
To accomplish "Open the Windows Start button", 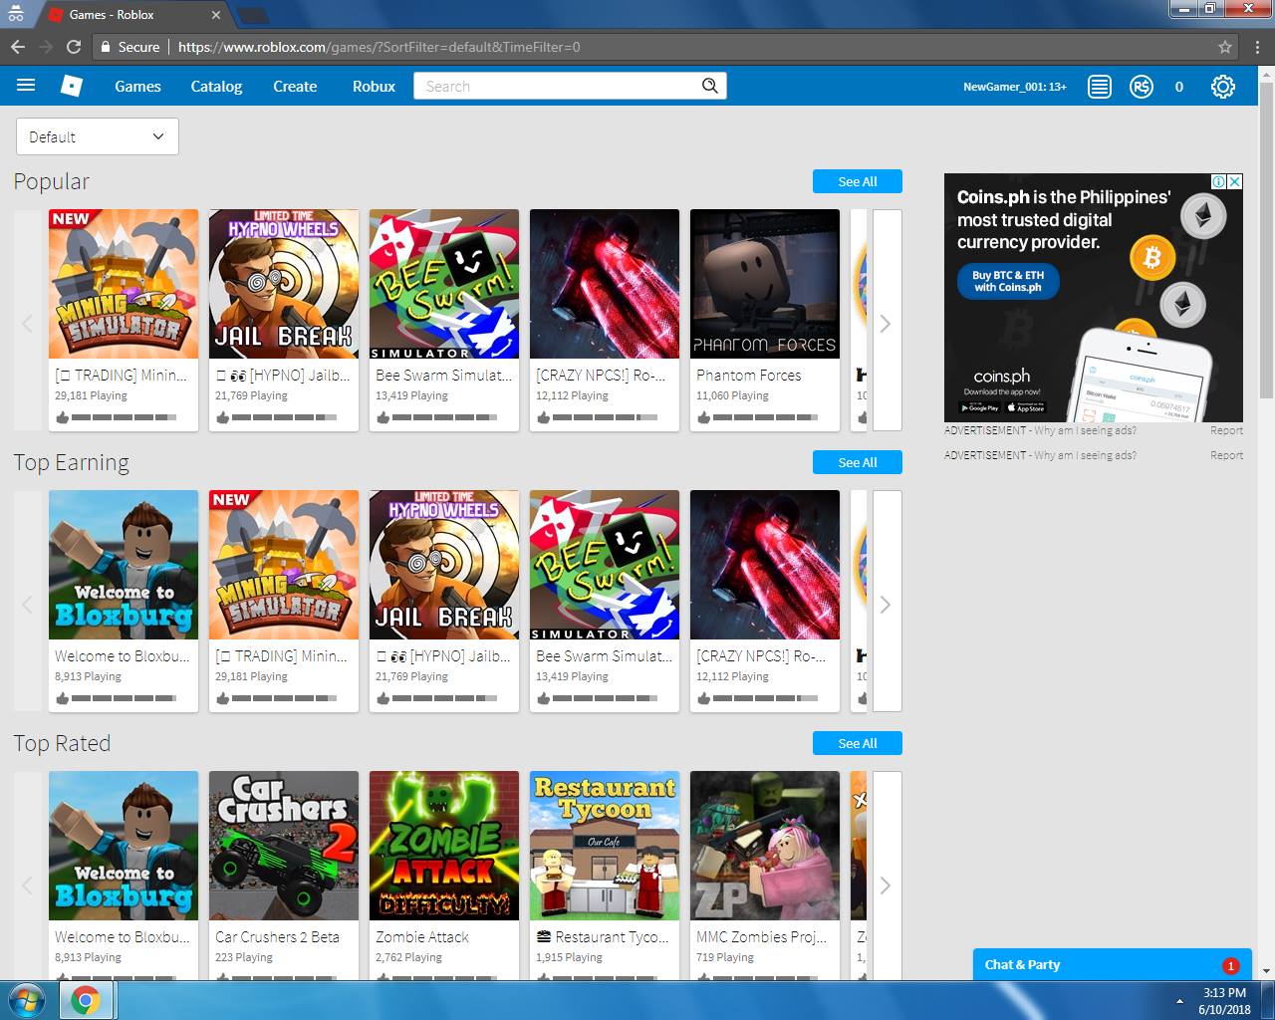I will click(x=27, y=1000).
